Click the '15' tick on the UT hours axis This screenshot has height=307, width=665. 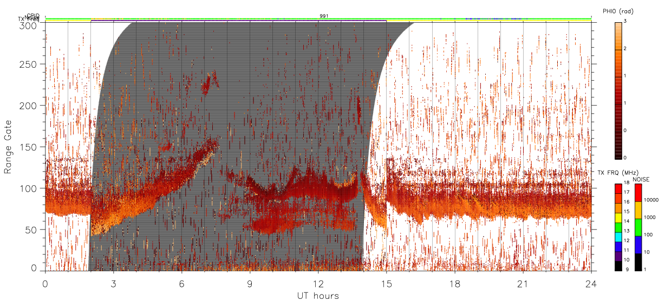pos(387,283)
